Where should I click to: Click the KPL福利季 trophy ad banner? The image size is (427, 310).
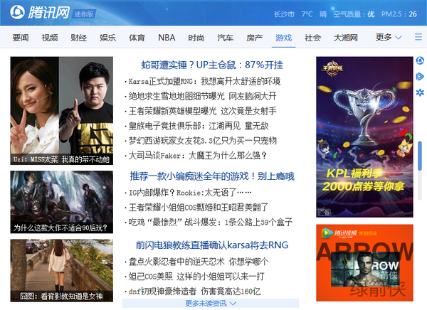364,137
